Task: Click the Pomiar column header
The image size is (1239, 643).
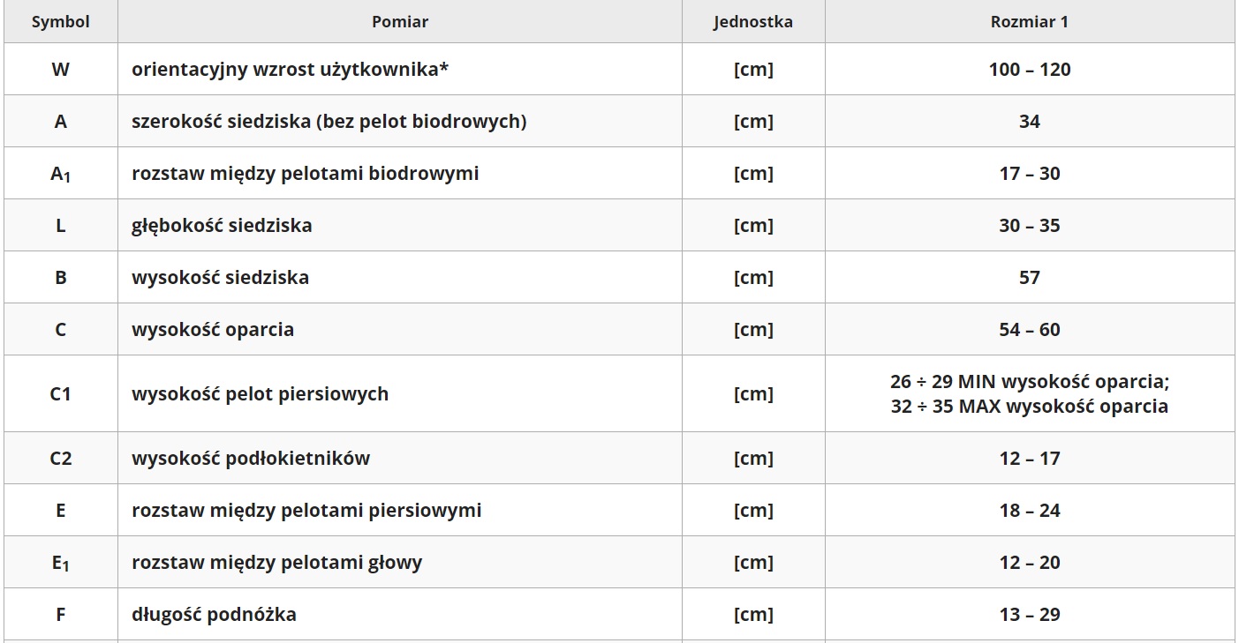Action: tap(400, 22)
